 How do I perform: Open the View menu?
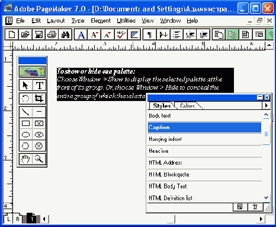[x=147, y=21]
